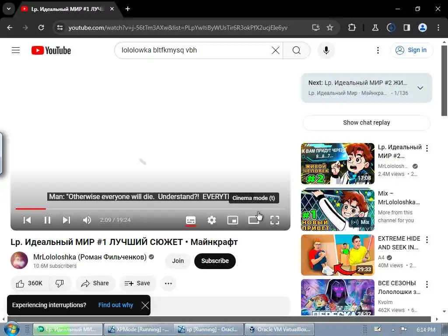
Task: Open the Идеальный МИР #2 video thumbnail
Action: pyautogui.click(x=337, y=164)
